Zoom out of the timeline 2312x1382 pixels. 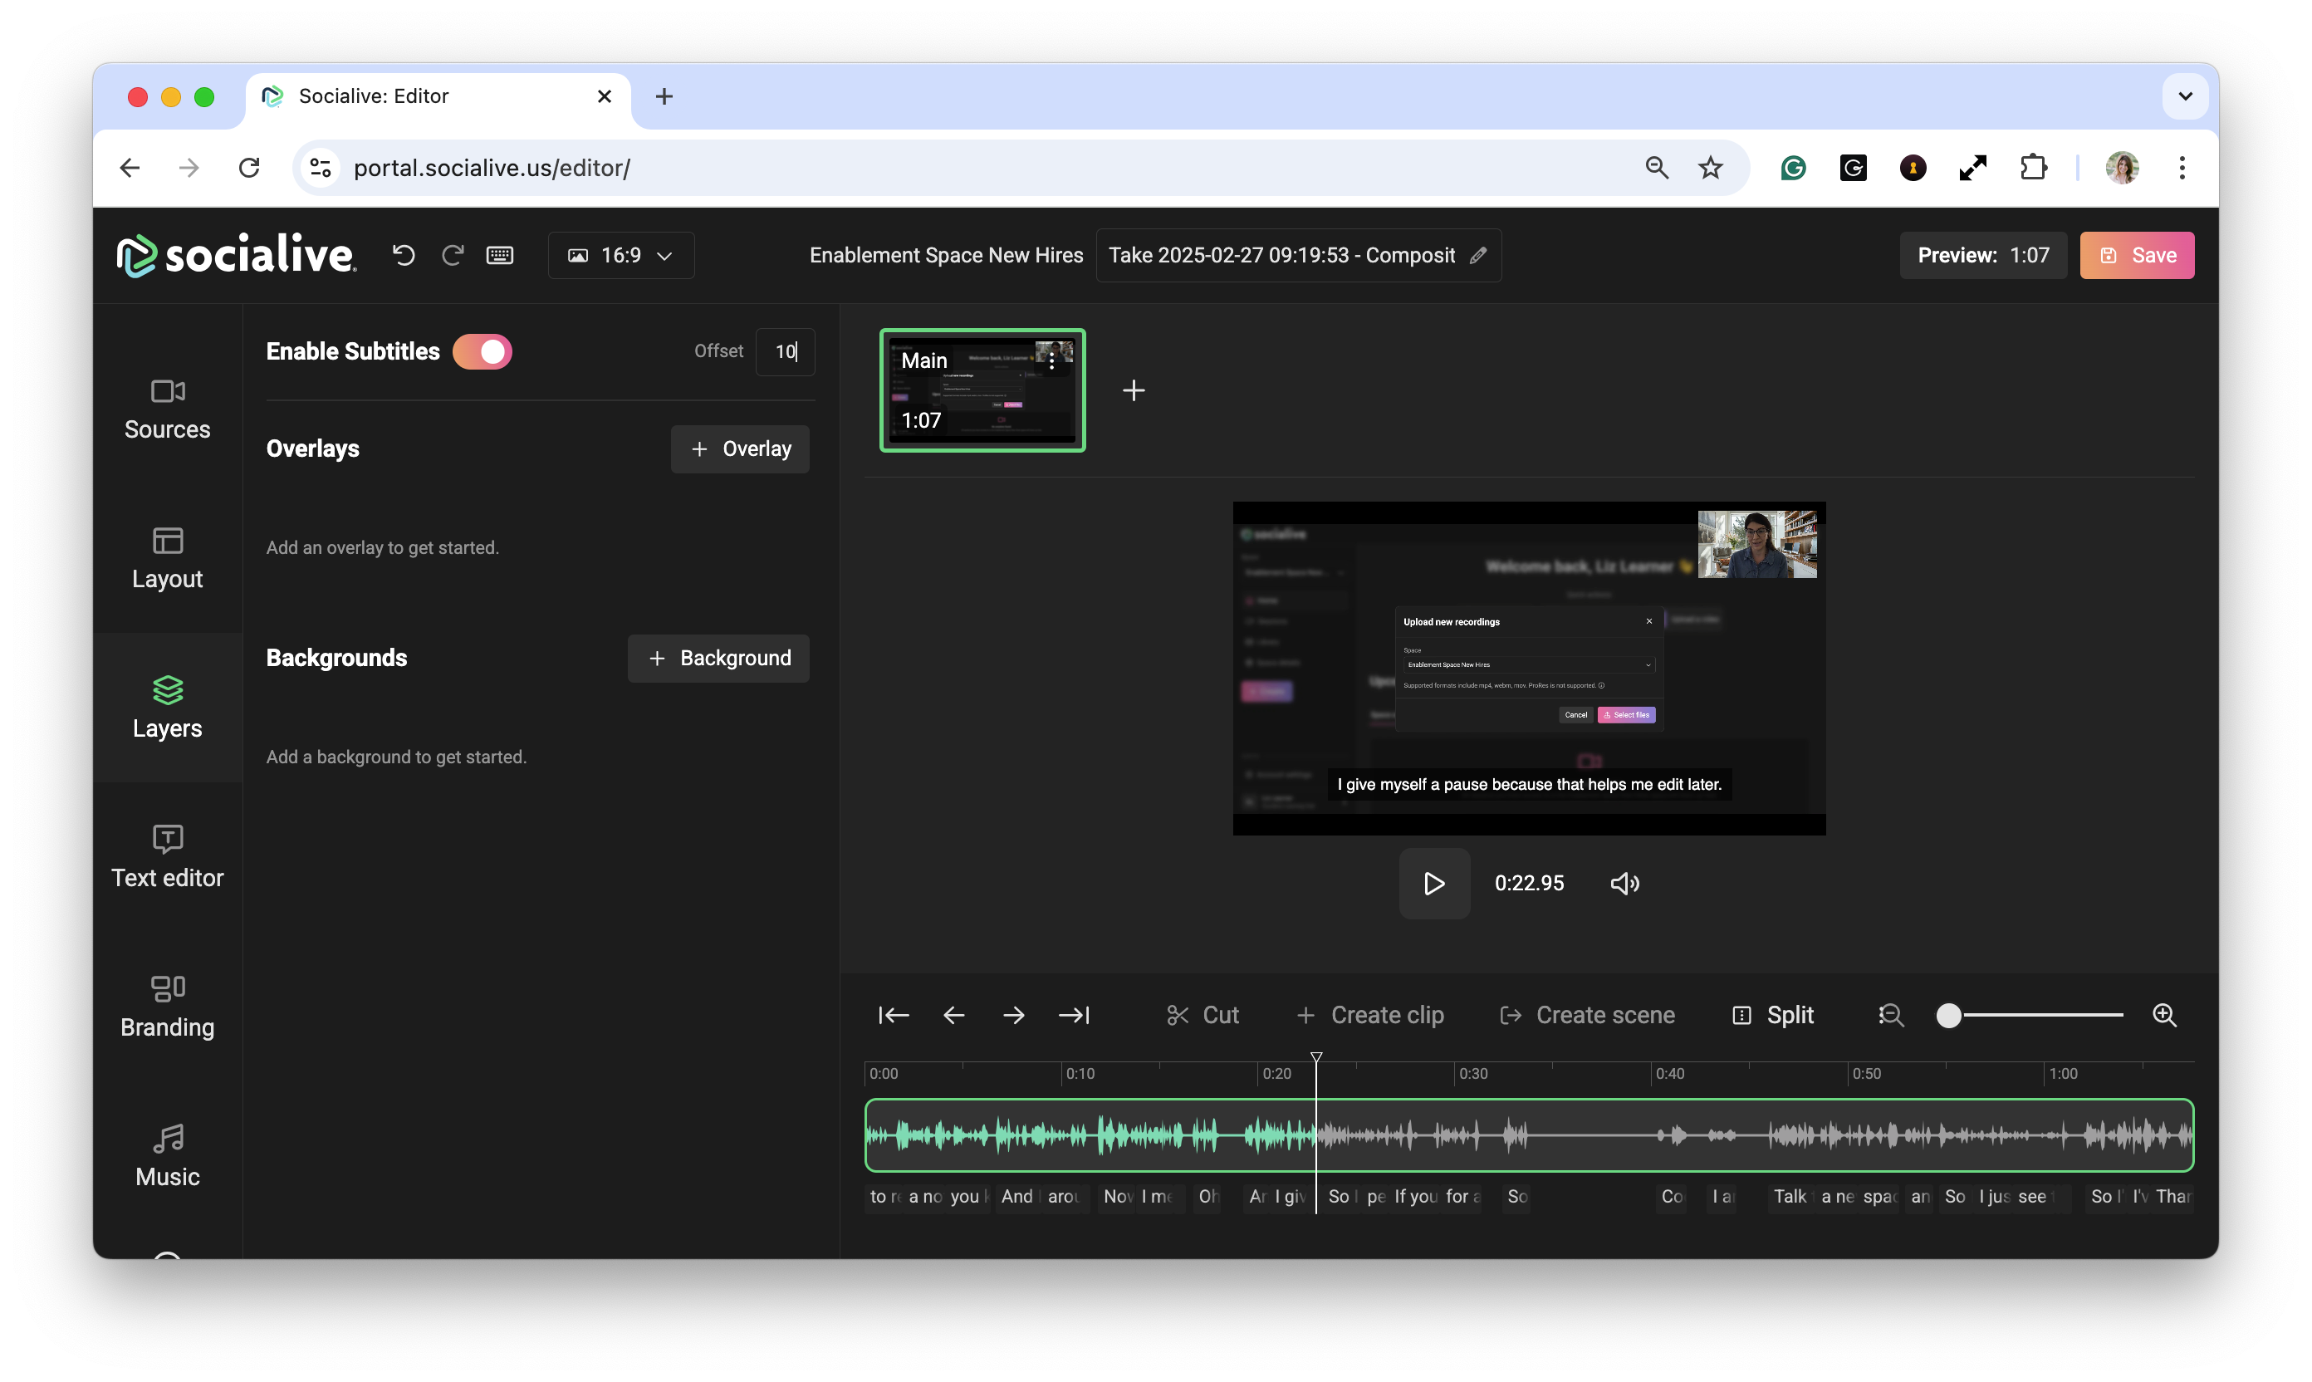(1890, 1015)
